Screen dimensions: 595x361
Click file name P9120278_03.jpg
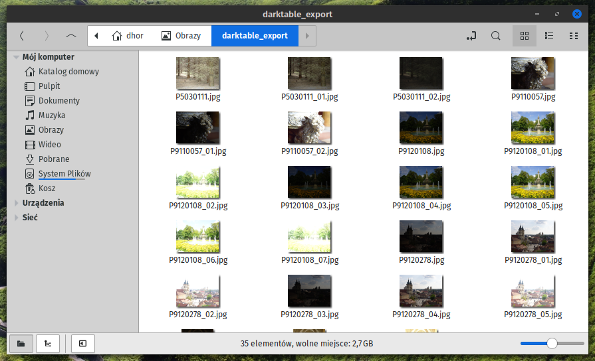pyautogui.click(x=310, y=315)
